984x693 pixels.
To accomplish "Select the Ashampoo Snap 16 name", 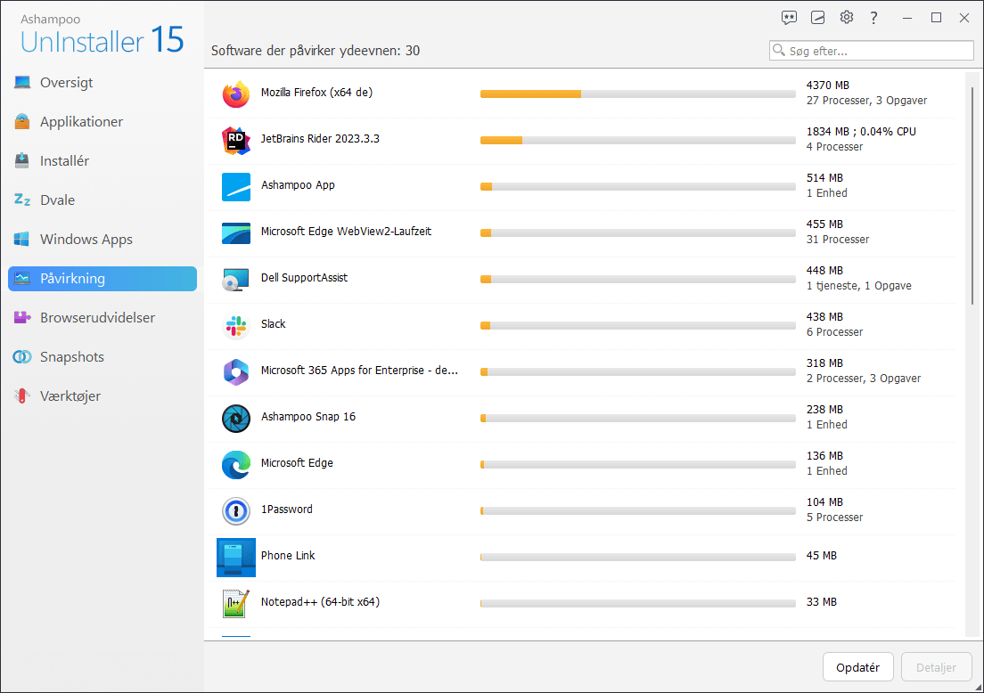I will pos(308,417).
